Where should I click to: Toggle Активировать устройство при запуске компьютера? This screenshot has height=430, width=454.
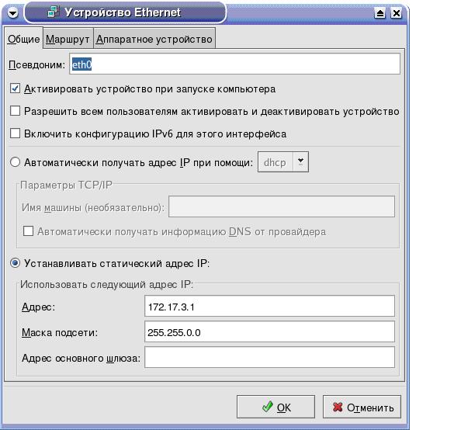pyautogui.click(x=15, y=88)
